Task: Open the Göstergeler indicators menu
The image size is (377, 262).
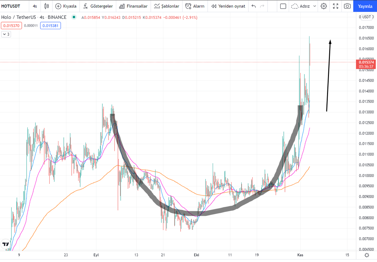Action: [98, 6]
